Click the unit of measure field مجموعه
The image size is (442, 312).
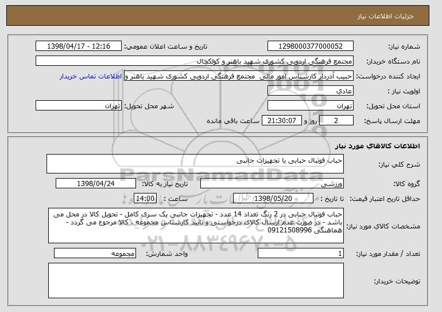tap(95, 253)
